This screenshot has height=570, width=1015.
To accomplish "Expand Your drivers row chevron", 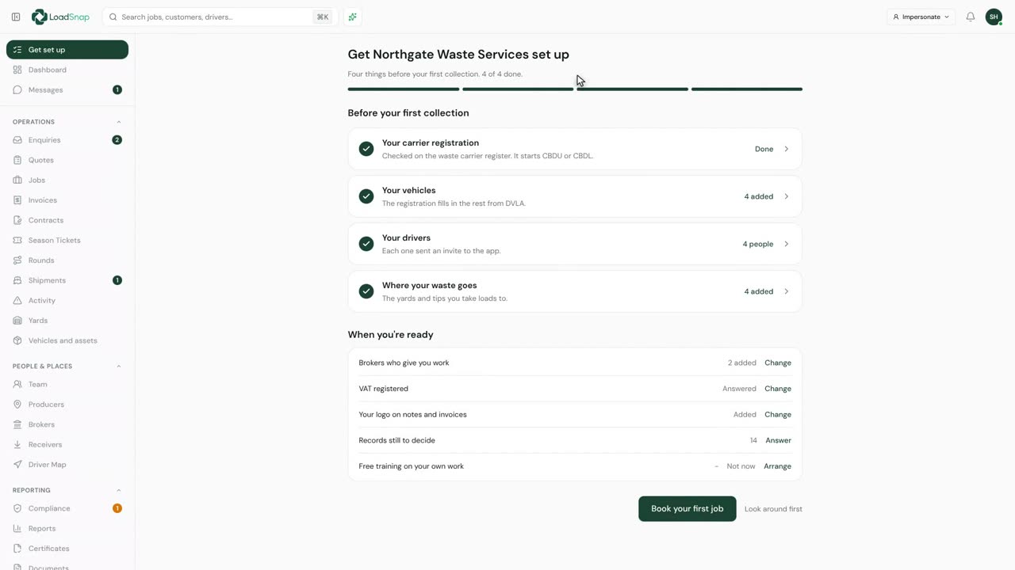I will click(x=787, y=244).
